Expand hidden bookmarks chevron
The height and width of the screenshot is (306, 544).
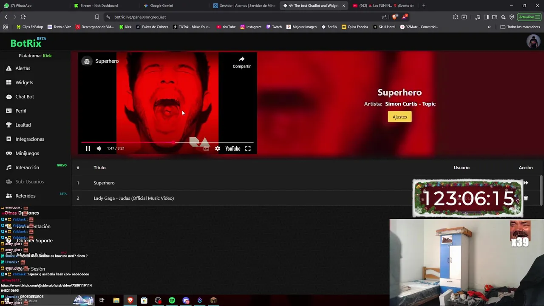click(x=489, y=27)
